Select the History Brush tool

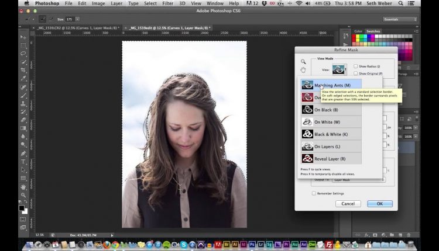23,111
